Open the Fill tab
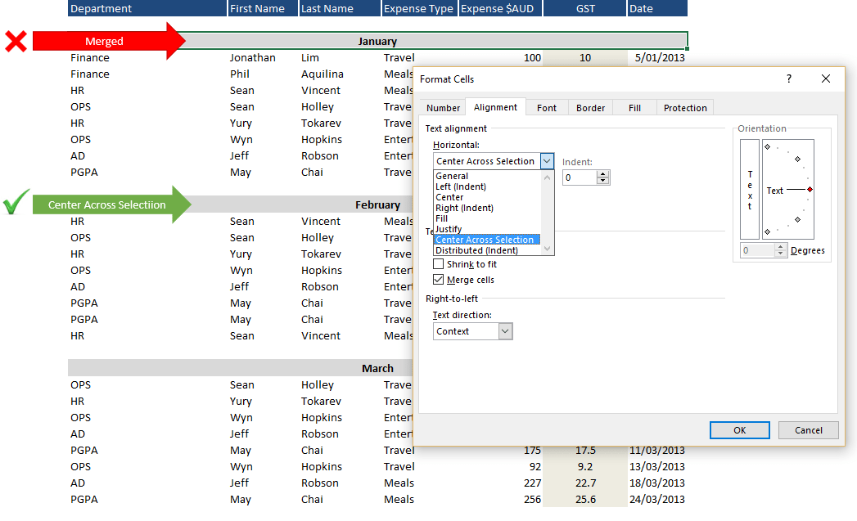 tap(634, 108)
